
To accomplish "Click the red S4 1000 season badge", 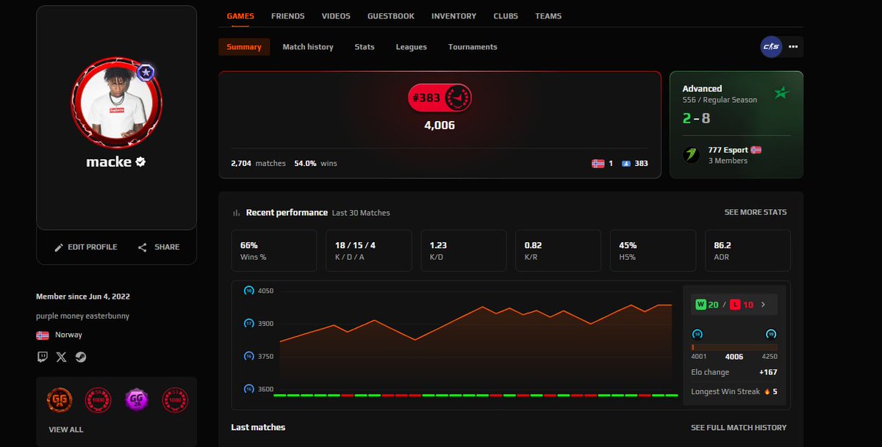I will [x=98, y=400].
